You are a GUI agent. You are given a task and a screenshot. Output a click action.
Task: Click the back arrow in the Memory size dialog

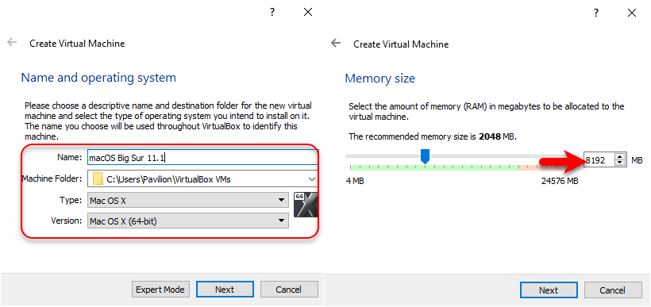click(336, 43)
